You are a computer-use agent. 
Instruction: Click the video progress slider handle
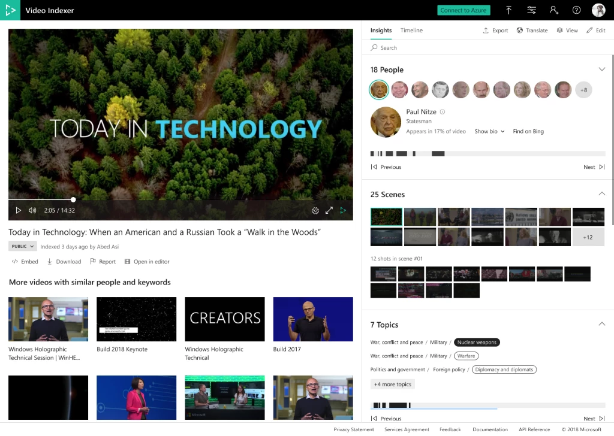point(73,199)
